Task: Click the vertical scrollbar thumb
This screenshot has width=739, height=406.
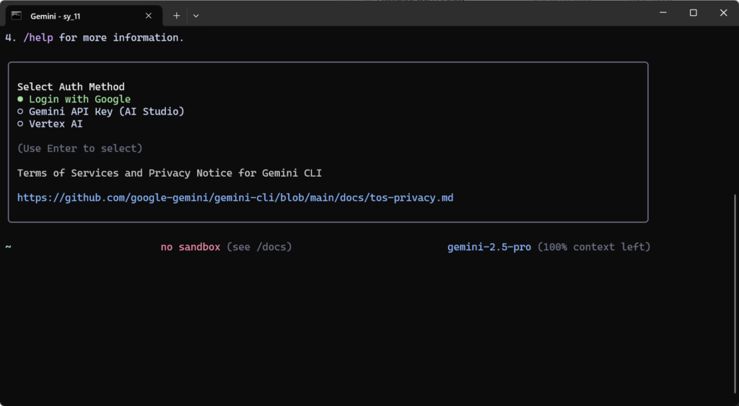Action: pyautogui.click(x=735, y=288)
